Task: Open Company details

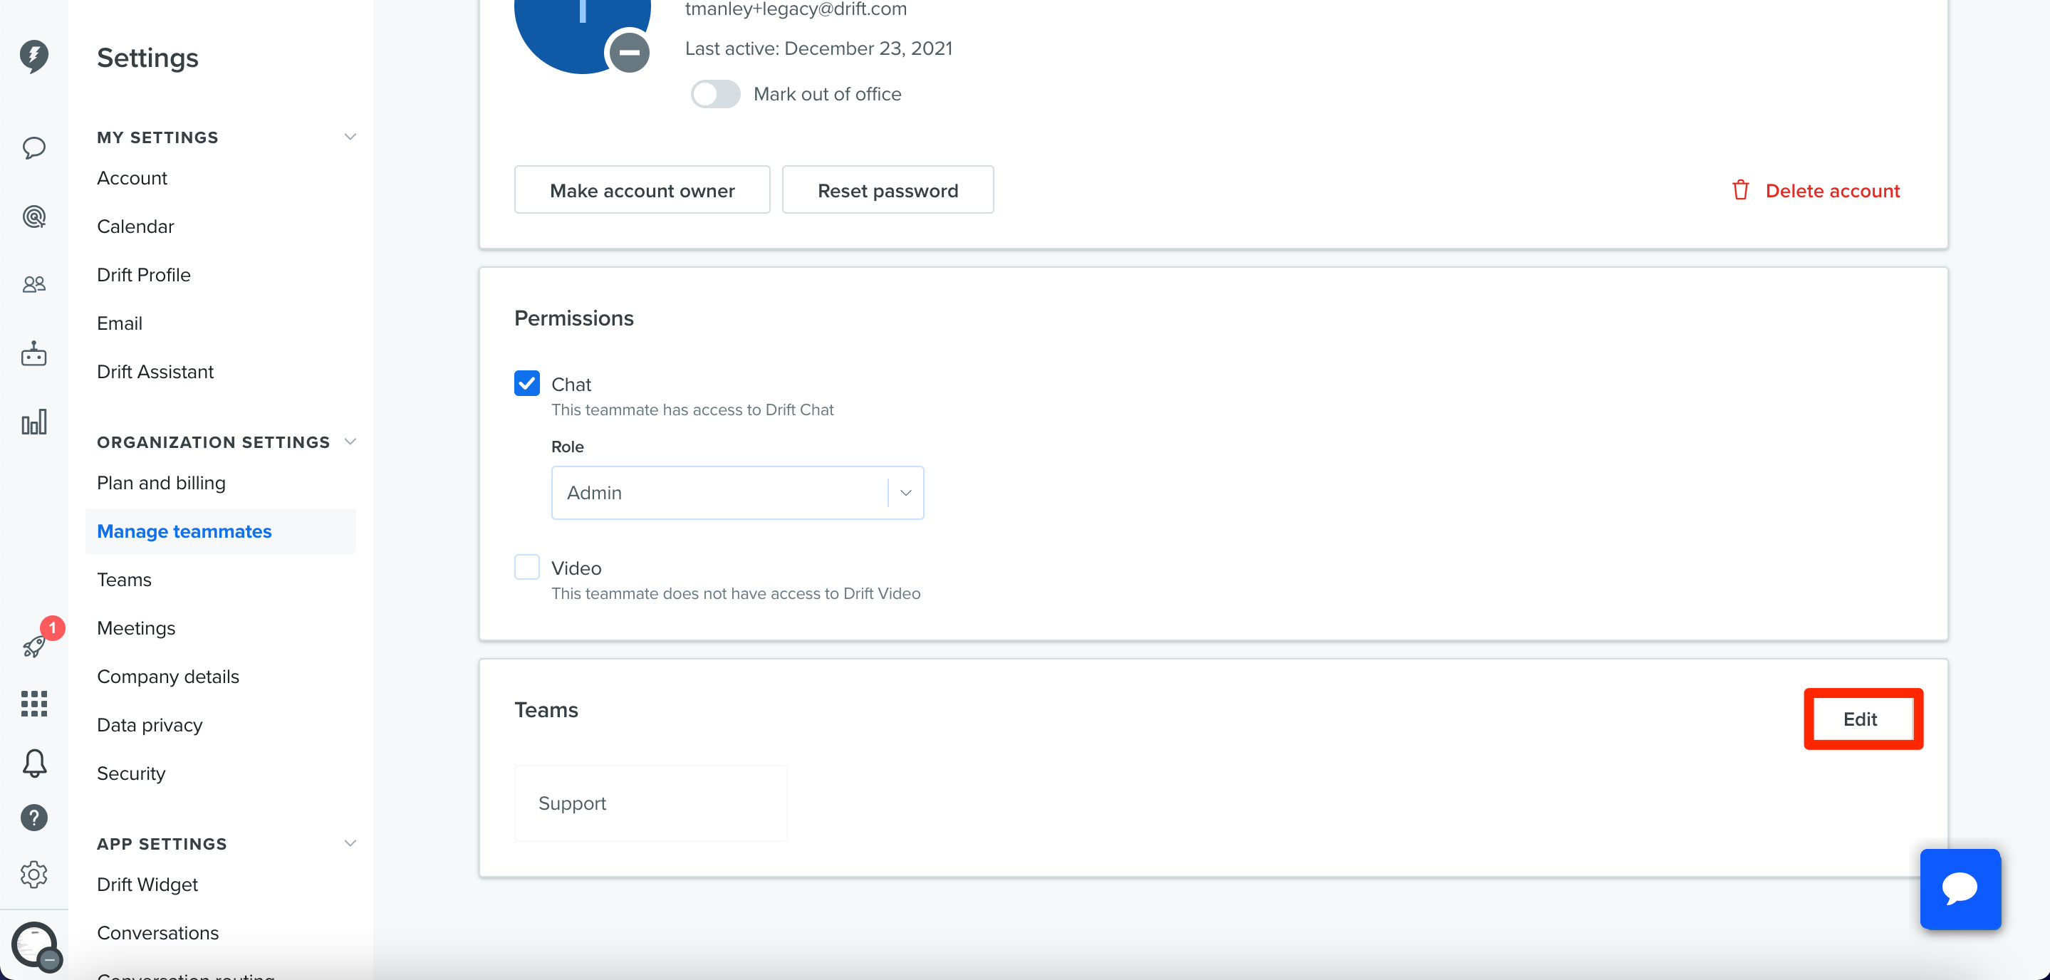Action: [x=168, y=677]
